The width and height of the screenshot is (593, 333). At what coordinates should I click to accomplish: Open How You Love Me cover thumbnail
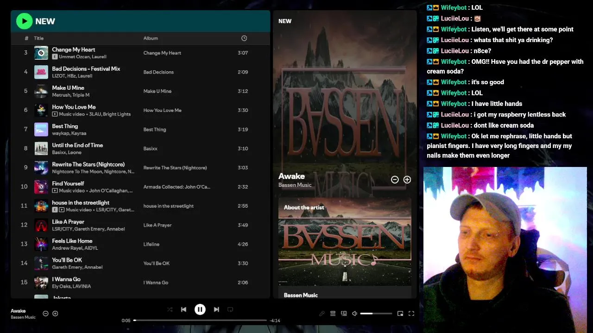click(x=41, y=110)
